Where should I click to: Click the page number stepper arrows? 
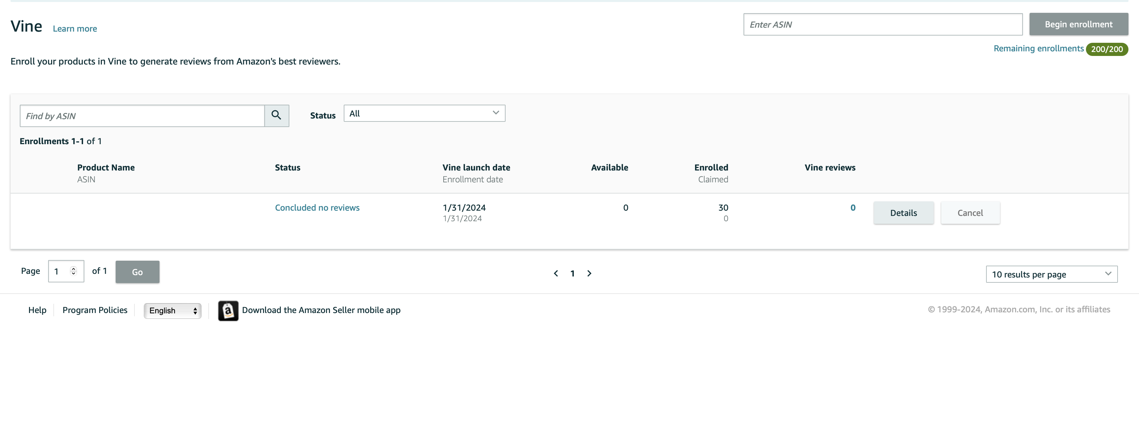point(74,271)
